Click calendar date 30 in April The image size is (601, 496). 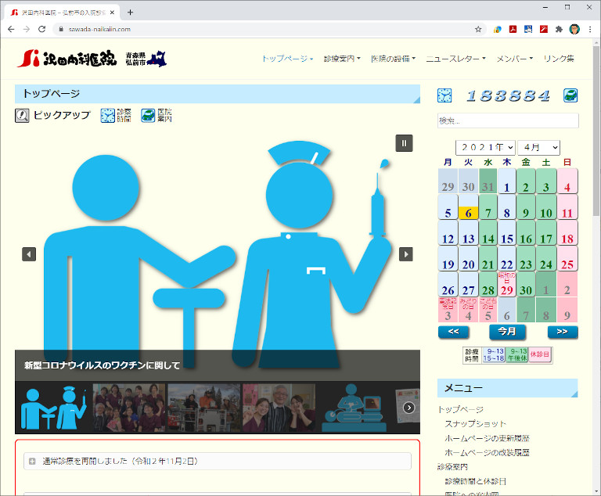point(526,285)
